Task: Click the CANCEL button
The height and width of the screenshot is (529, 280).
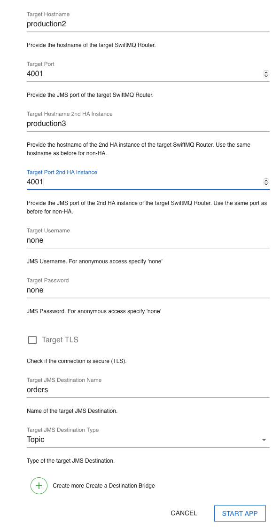Action: (x=184, y=513)
